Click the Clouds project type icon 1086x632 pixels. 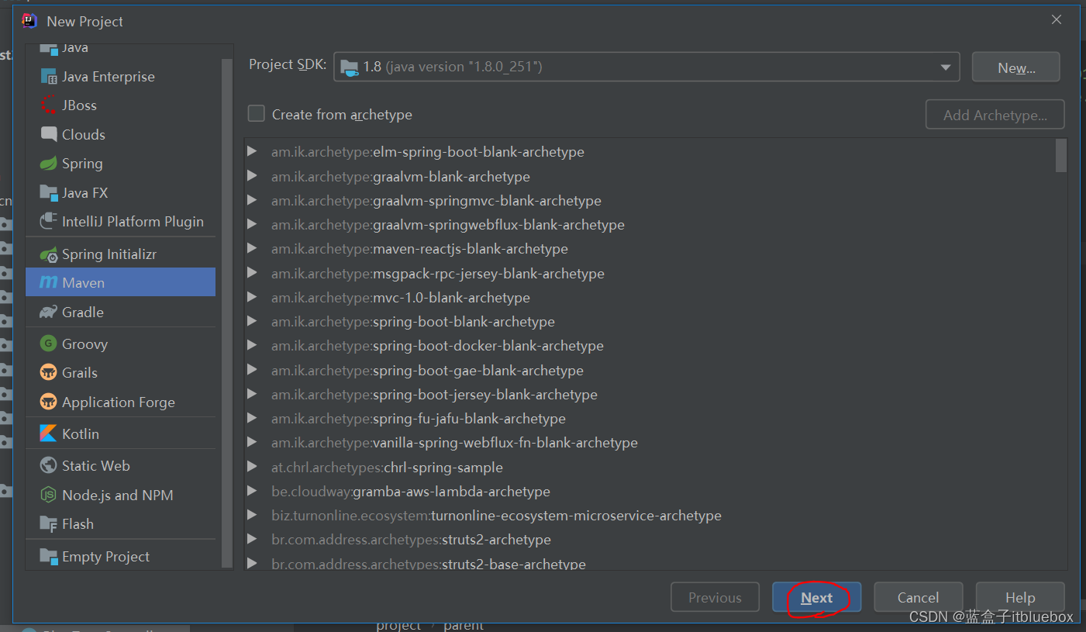[x=49, y=134]
